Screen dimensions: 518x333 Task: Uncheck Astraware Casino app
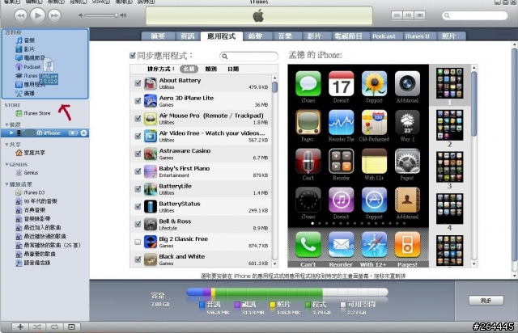(x=138, y=154)
